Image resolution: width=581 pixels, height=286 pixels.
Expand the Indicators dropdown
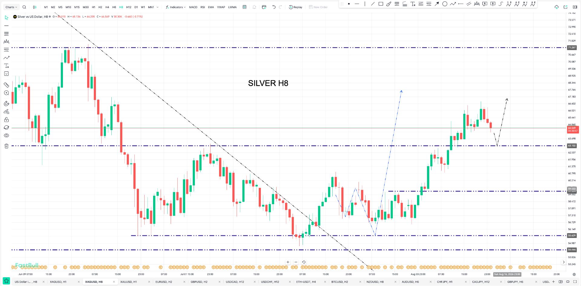pos(176,7)
